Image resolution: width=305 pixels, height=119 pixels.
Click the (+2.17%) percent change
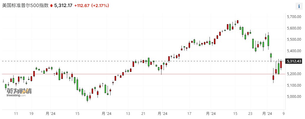(100, 5)
